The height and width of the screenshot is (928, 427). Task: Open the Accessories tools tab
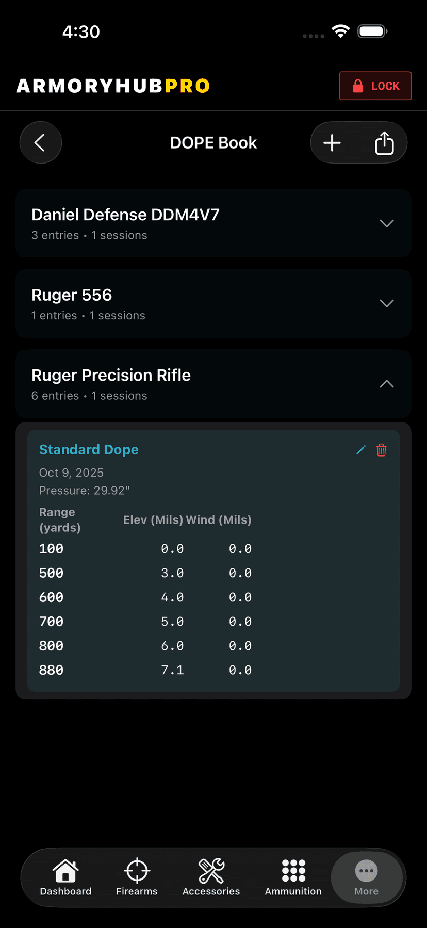click(x=211, y=877)
